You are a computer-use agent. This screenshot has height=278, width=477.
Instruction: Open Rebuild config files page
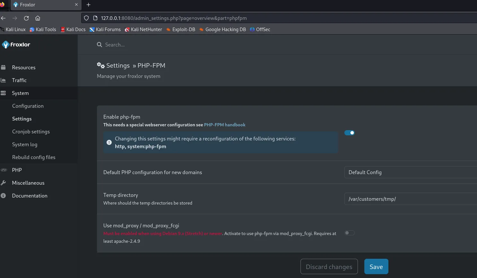coord(34,157)
